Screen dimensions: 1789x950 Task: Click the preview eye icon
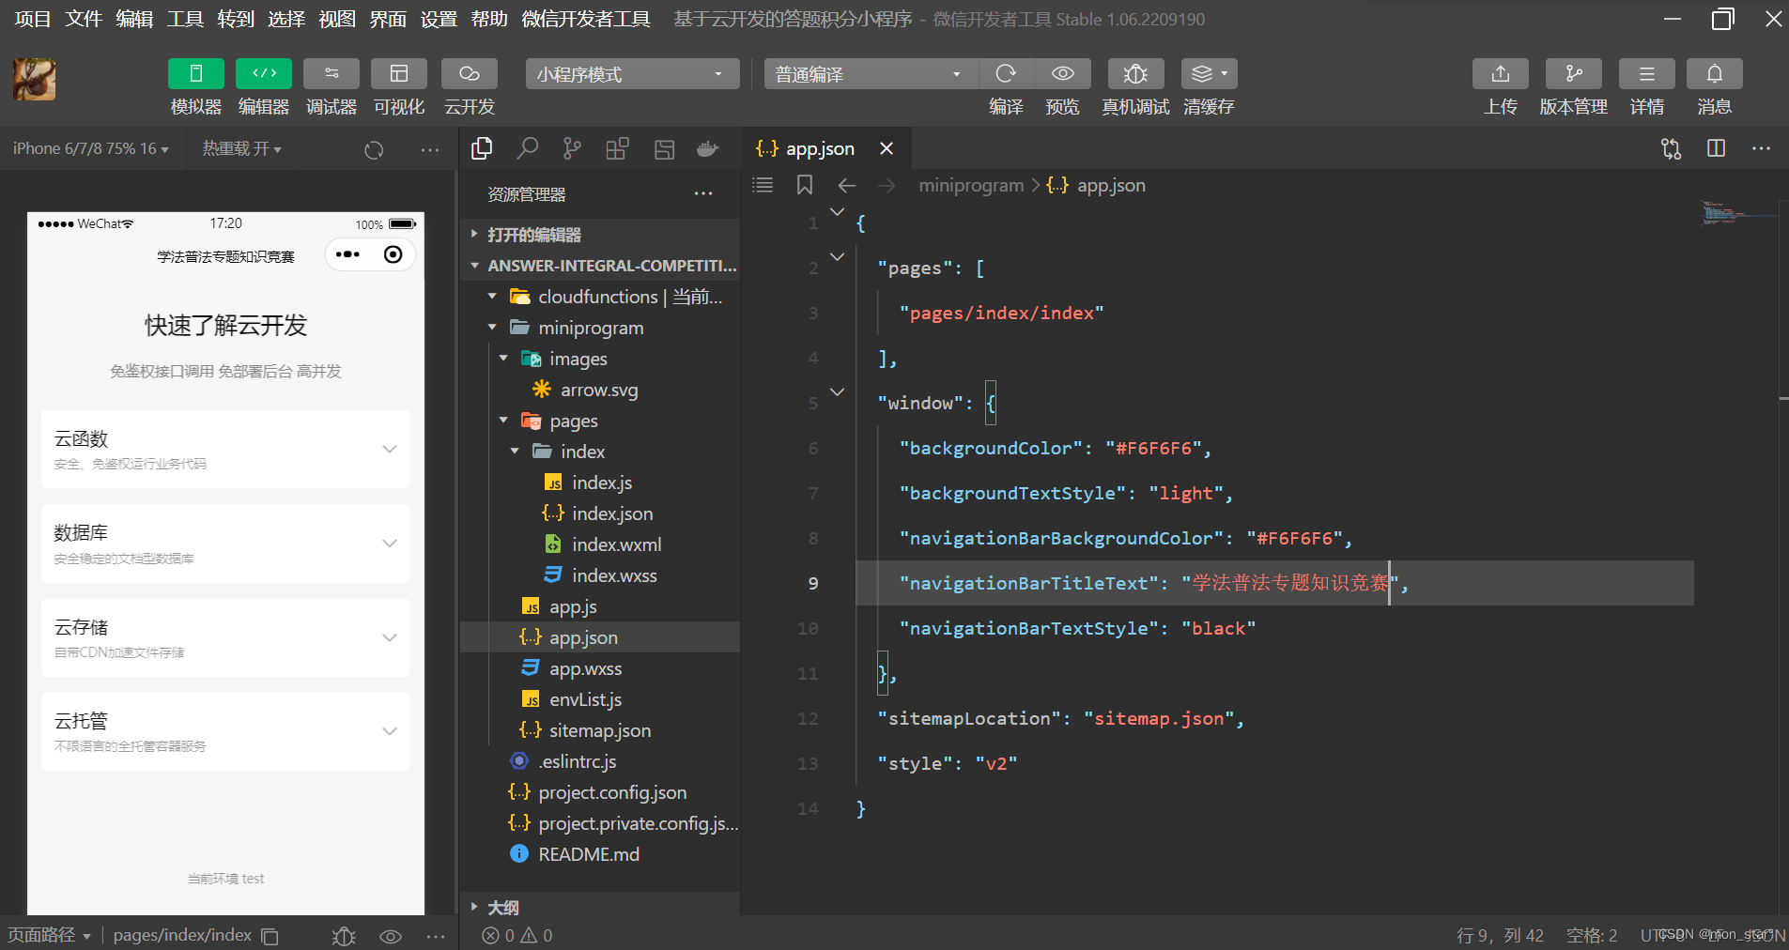point(1062,73)
